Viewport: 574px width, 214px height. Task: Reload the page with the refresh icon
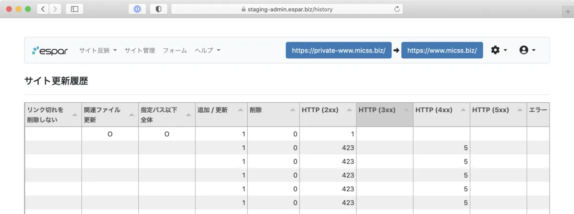pyautogui.click(x=397, y=9)
